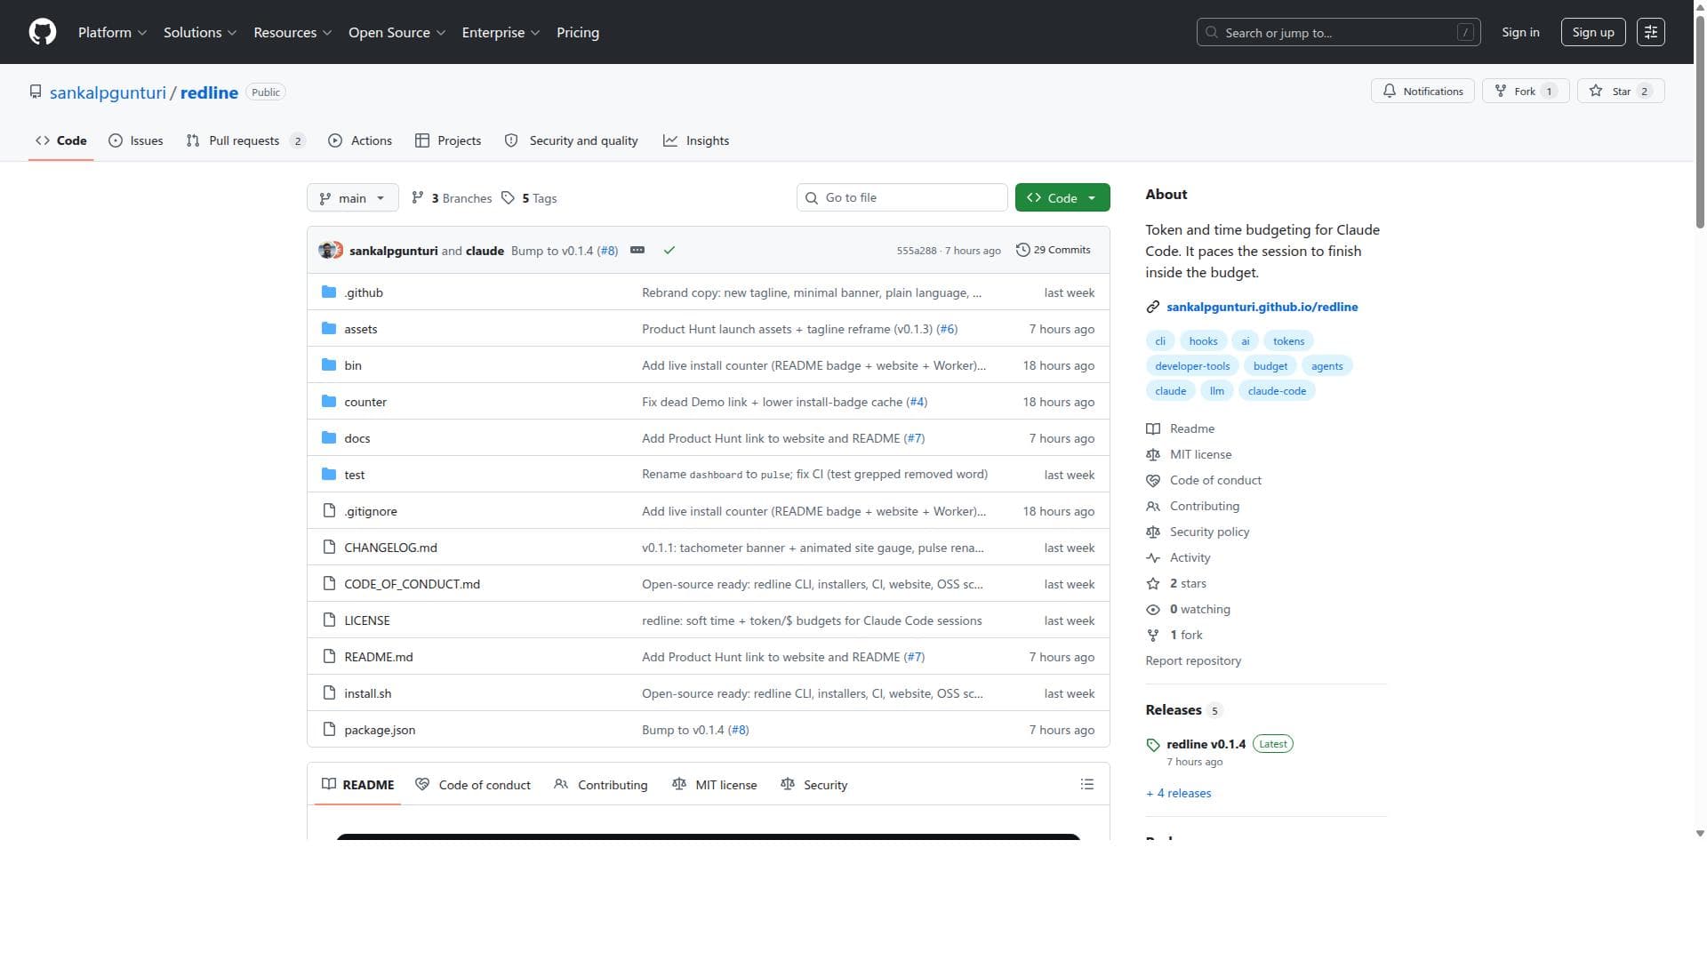This screenshot has width=1707, height=960.
Task: Click the developer-tools topic tag
Action: point(1192,366)
